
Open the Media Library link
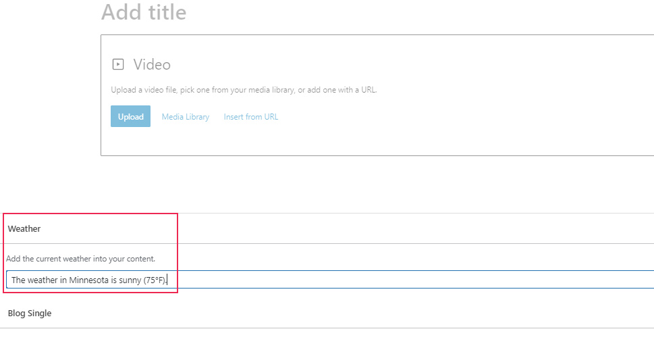pos(186,117)
